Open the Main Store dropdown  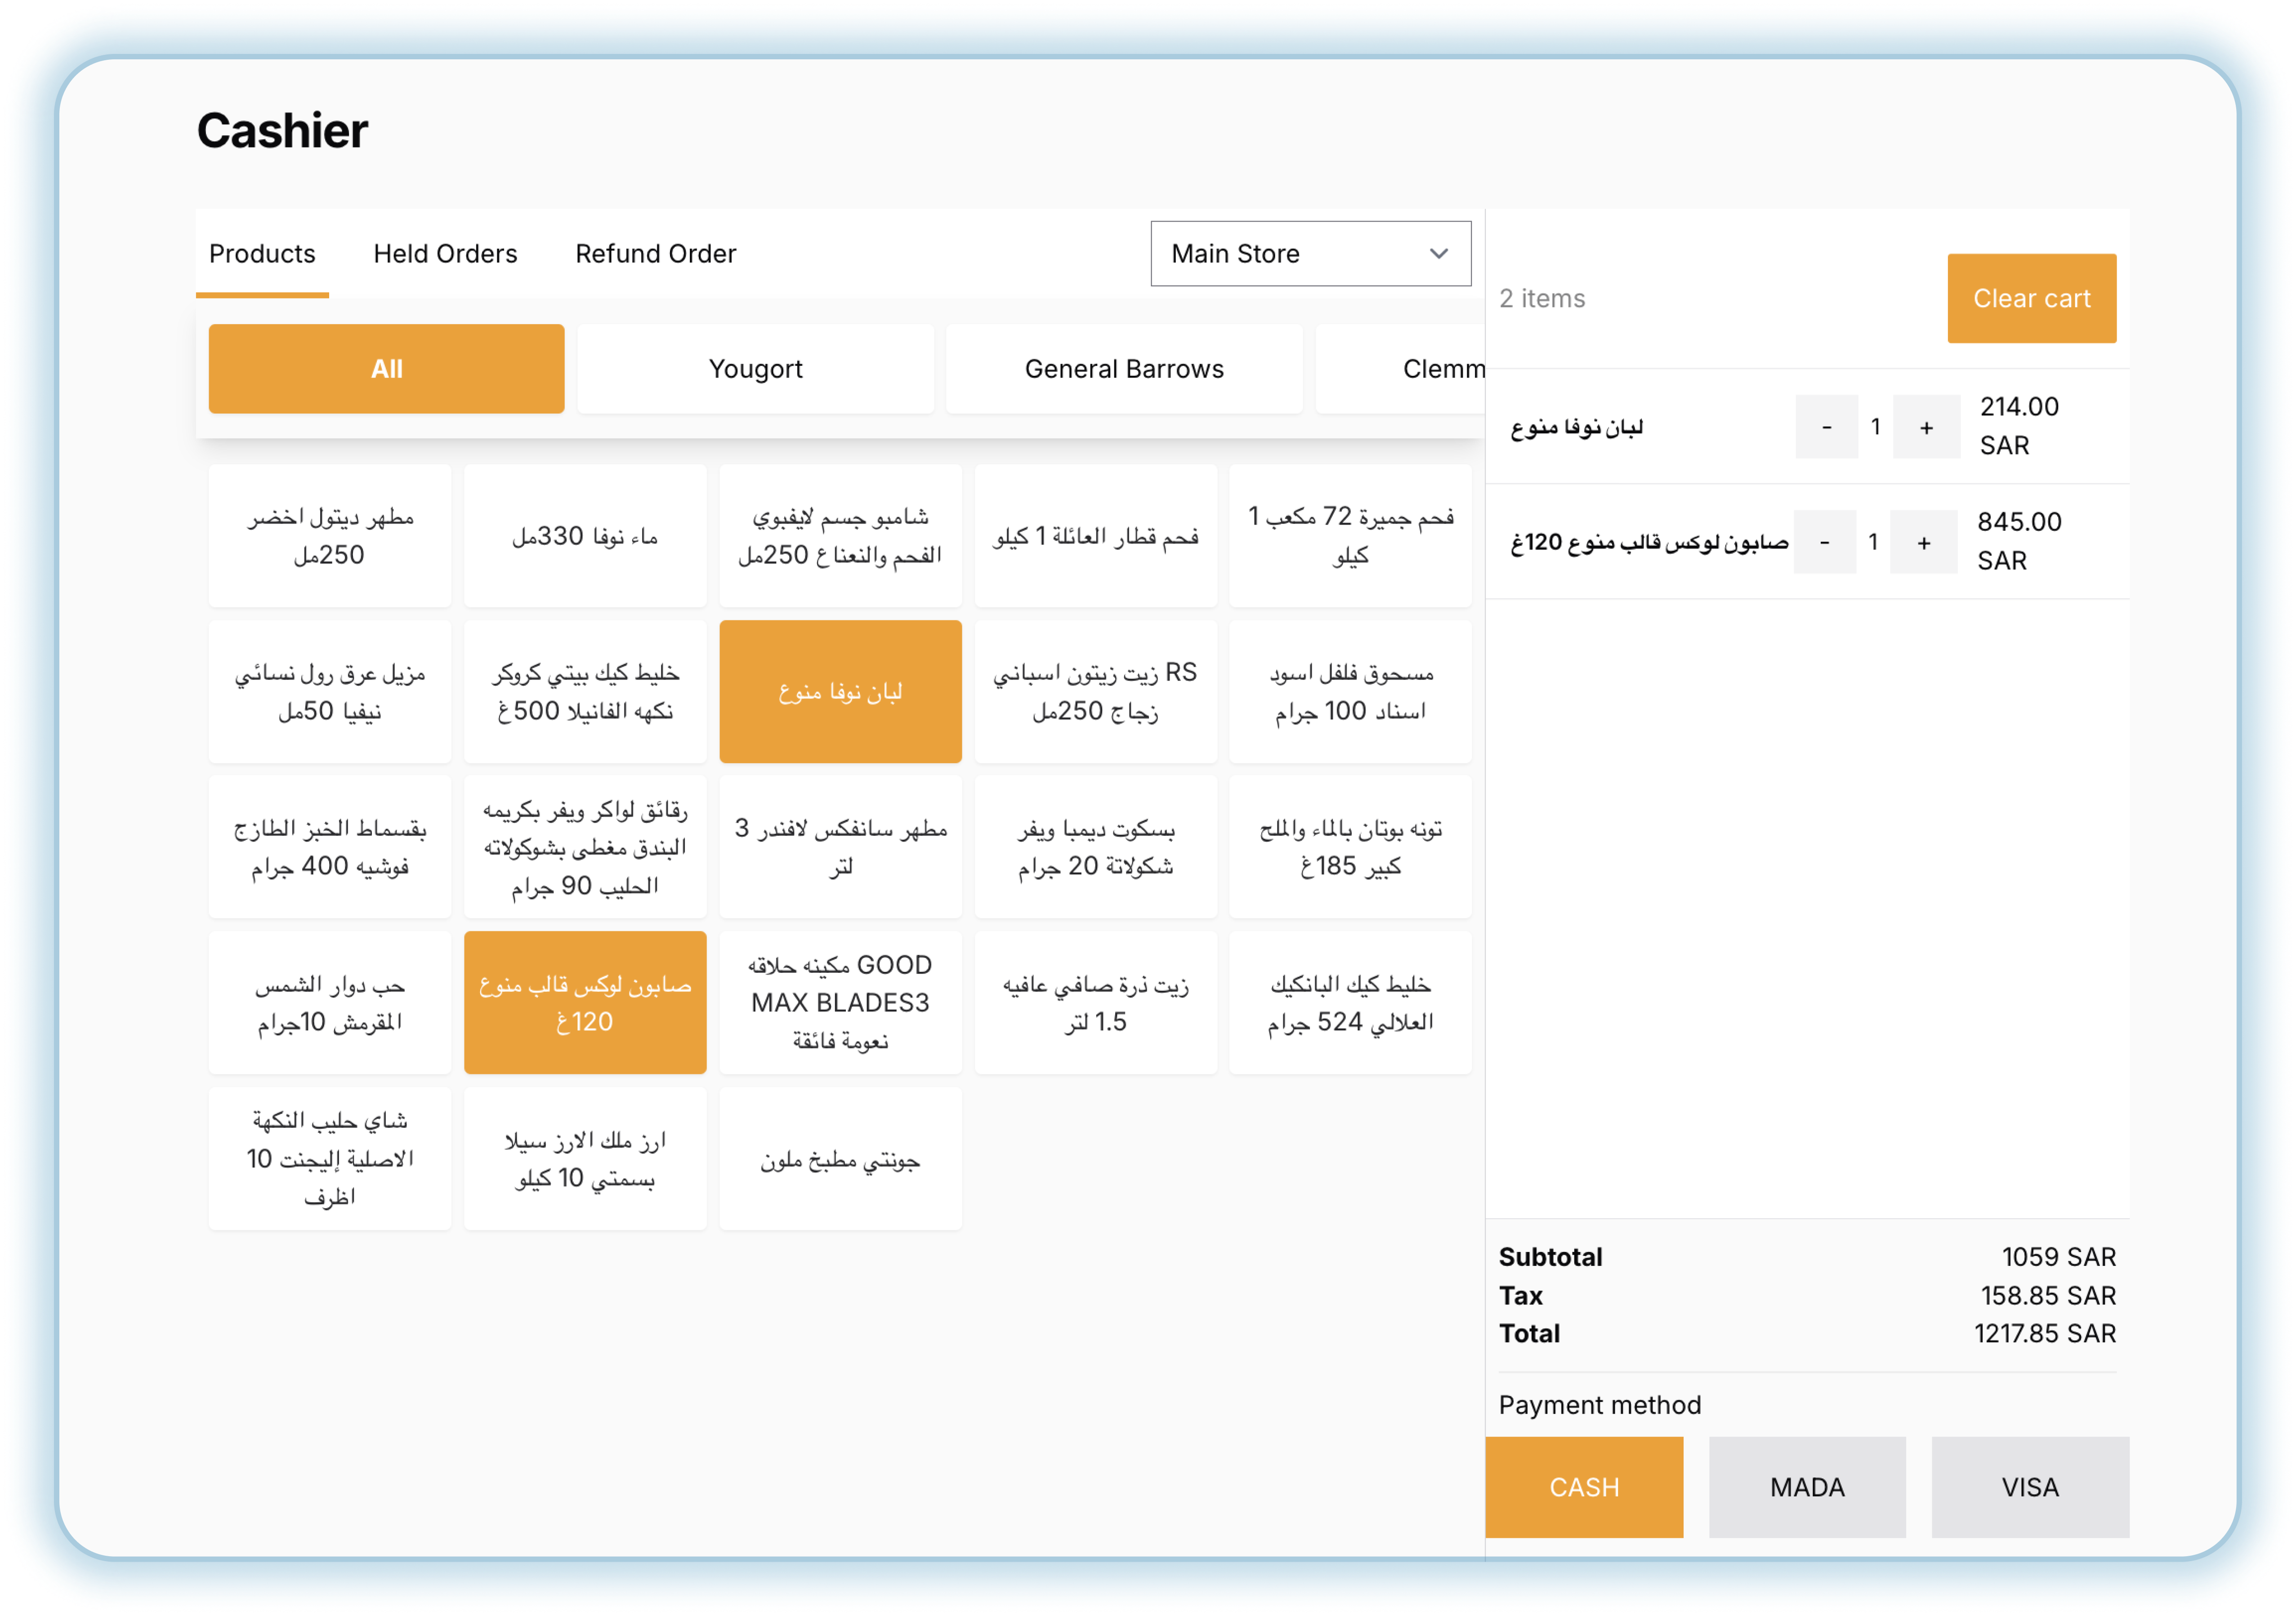point(1310,254)
